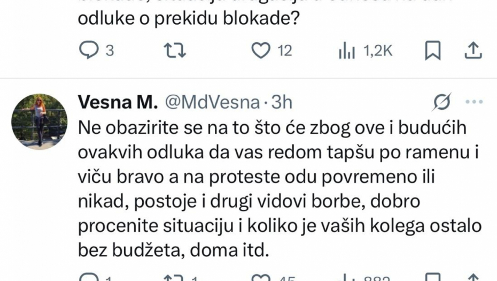Open view analytics icon showing 1,2K
This screenshot has height=281, width=497.
click(346, 50)
